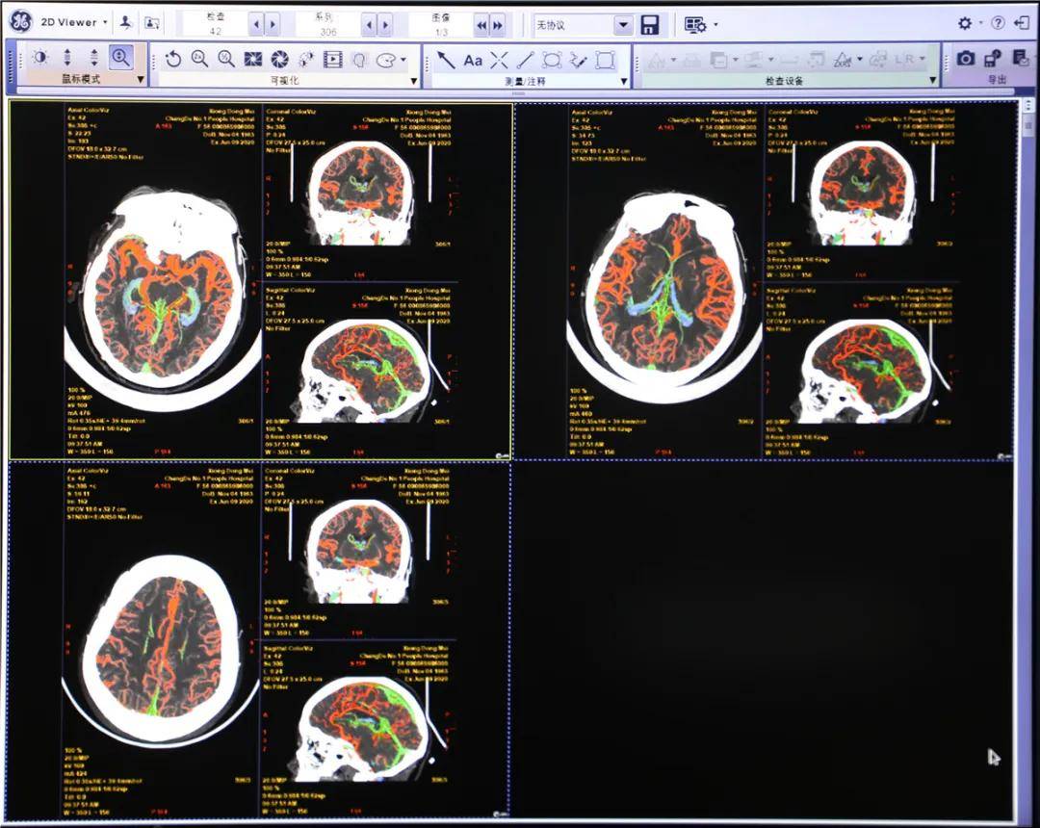Skip to next image with double arrow
This screenshot has height=828, width=1040.
(497, 25)
